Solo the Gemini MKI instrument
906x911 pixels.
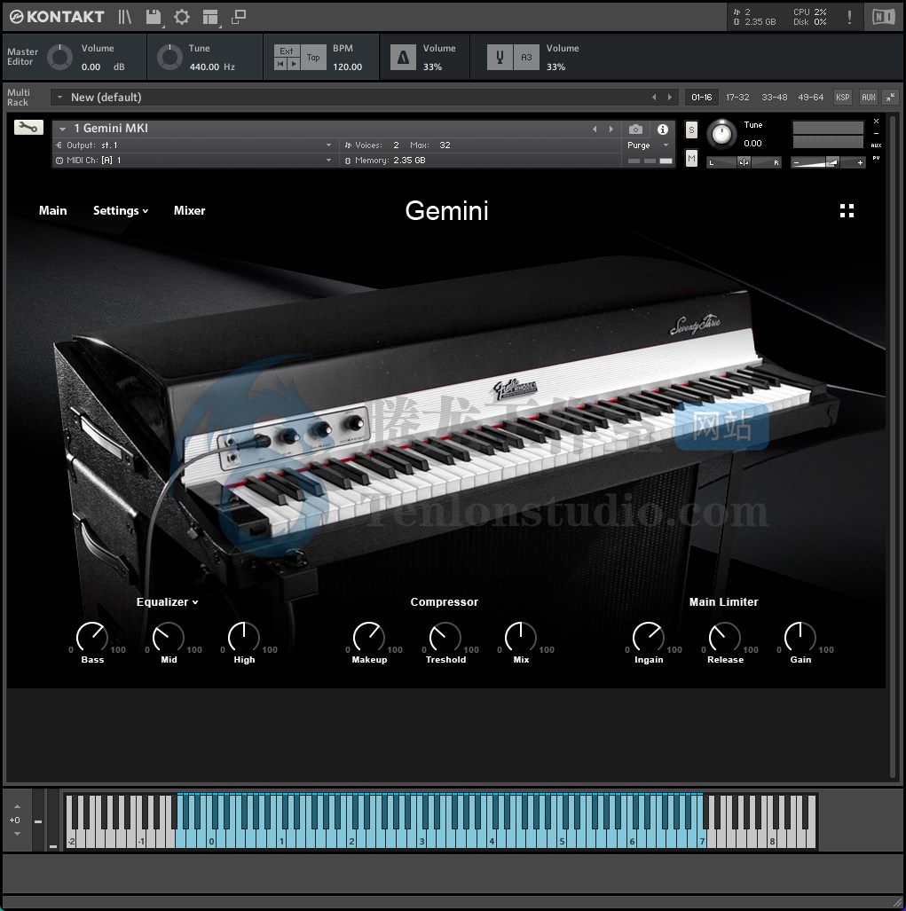[691, 130]
